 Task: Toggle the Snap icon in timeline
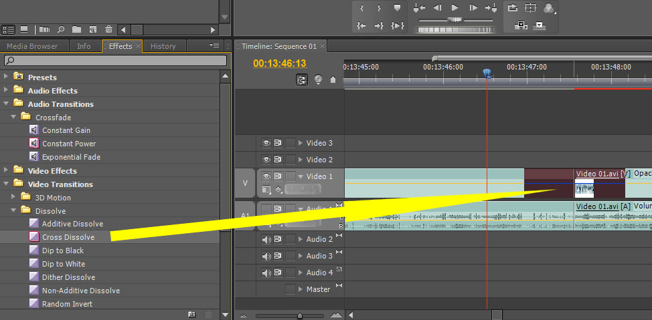(302, 79)
